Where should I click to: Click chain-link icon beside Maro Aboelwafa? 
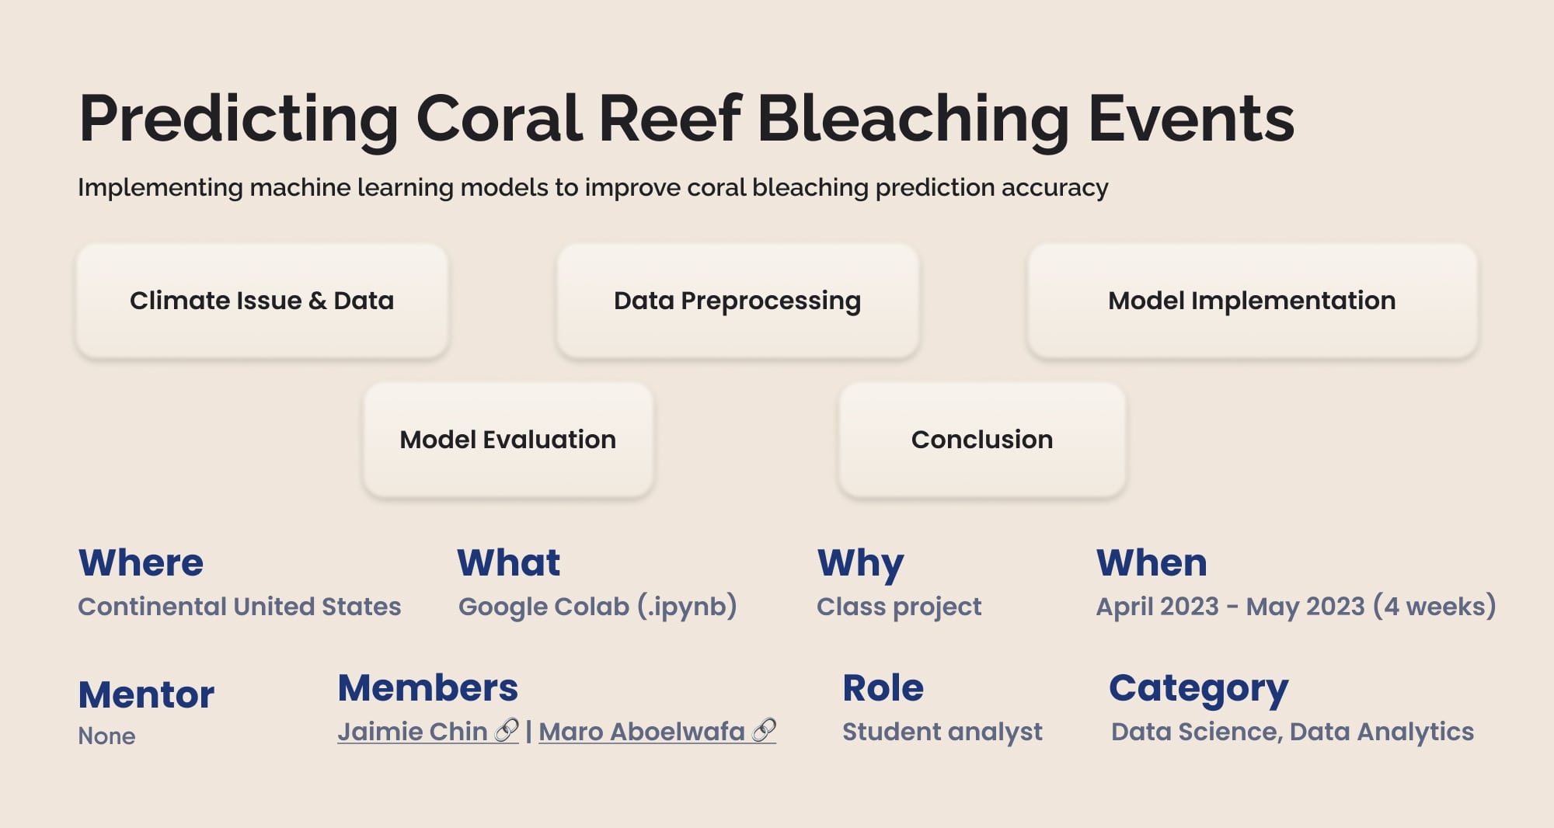pyautogui.click(x=764, y=731)
